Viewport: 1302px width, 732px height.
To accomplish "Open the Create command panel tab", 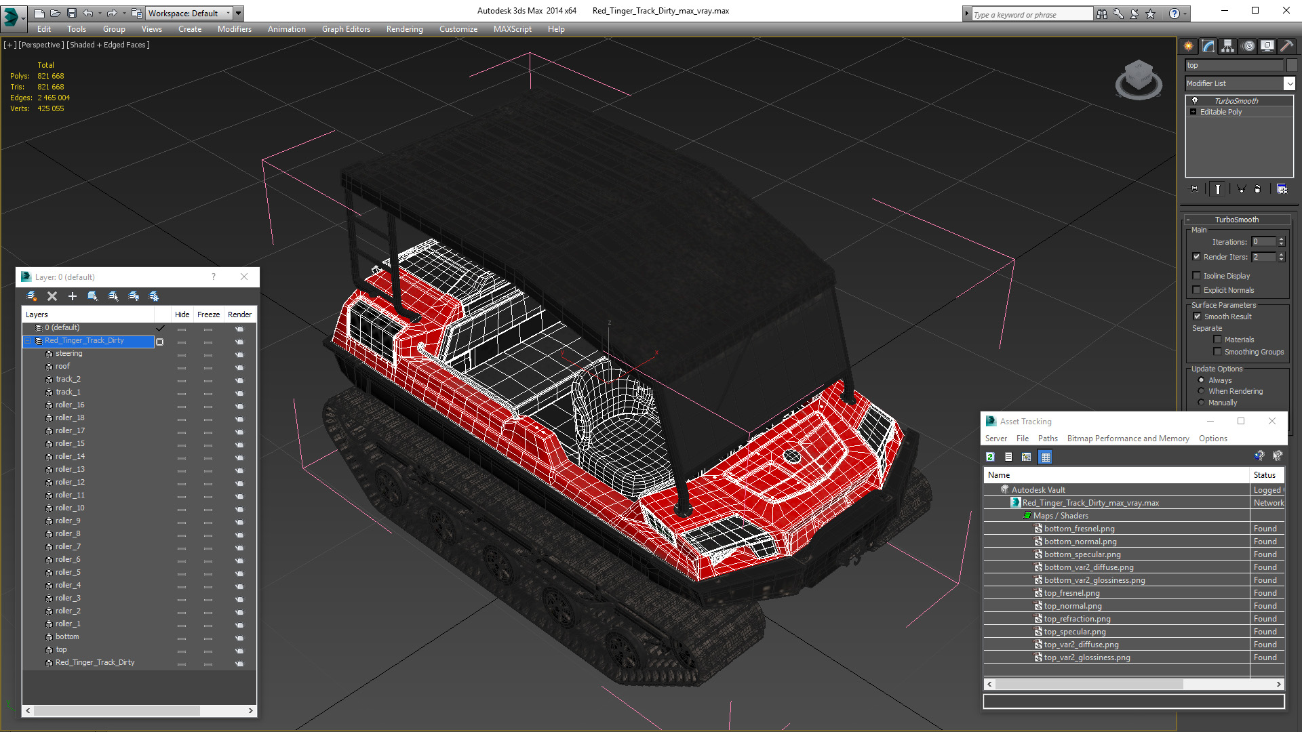I will click(x=1189, y=46).
